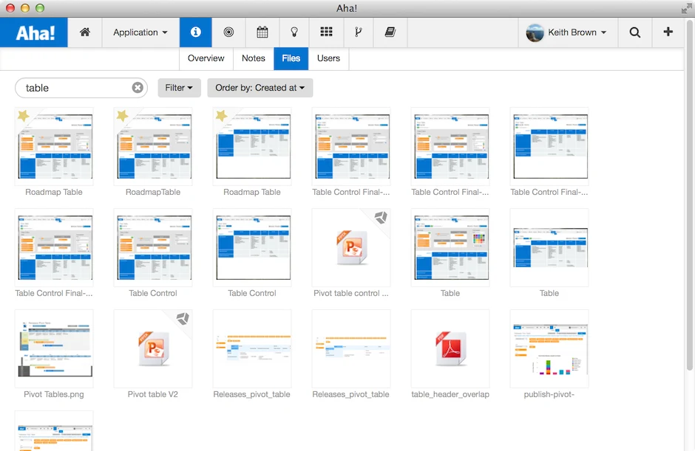Open the strategy target icon

pos(228,32)
